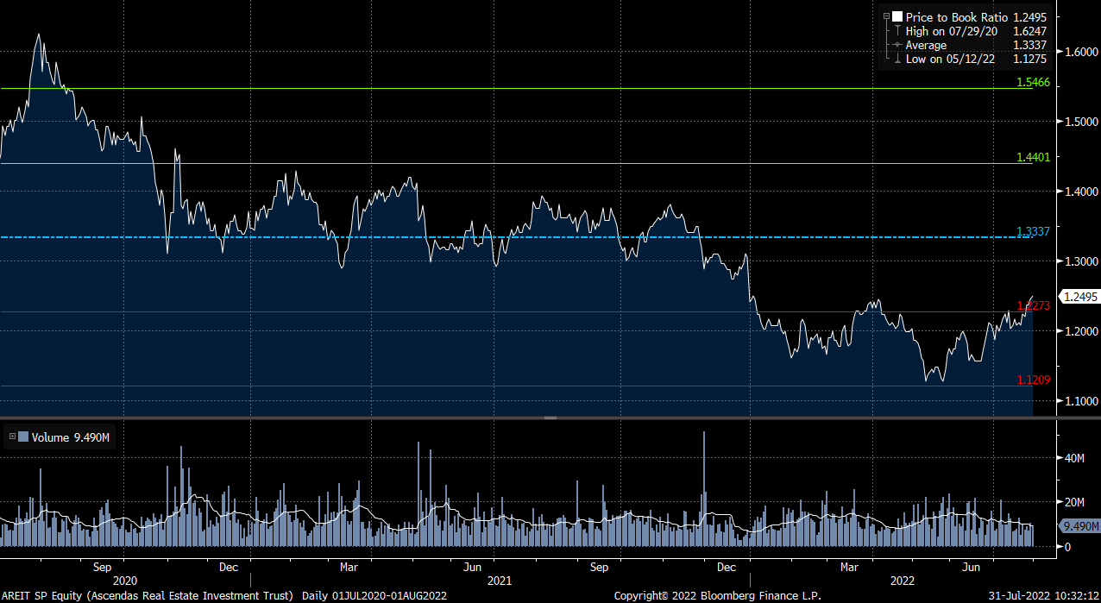The width and height of the screenshot is (1101, 603).
Task: Click the 1.3000 y-axis tick label
Action: point(1081,261)
